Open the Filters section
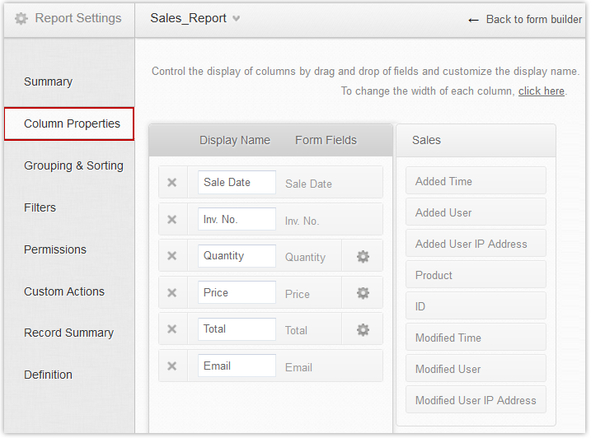Screen dimensions: 591x438 [x=40, y=207]
